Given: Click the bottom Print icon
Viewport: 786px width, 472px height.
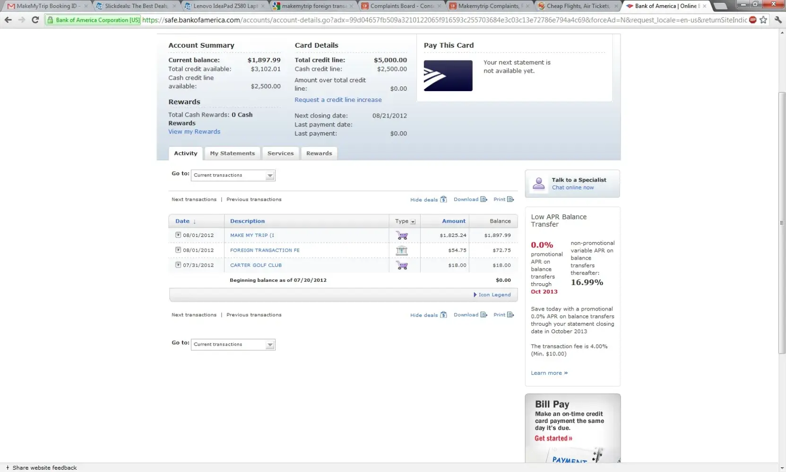Looking at the screenshot, I should pos(510,315).
